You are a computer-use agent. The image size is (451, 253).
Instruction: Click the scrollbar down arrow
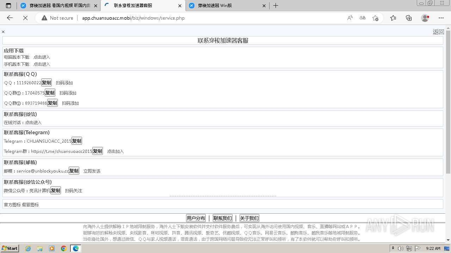click(448, 240)
